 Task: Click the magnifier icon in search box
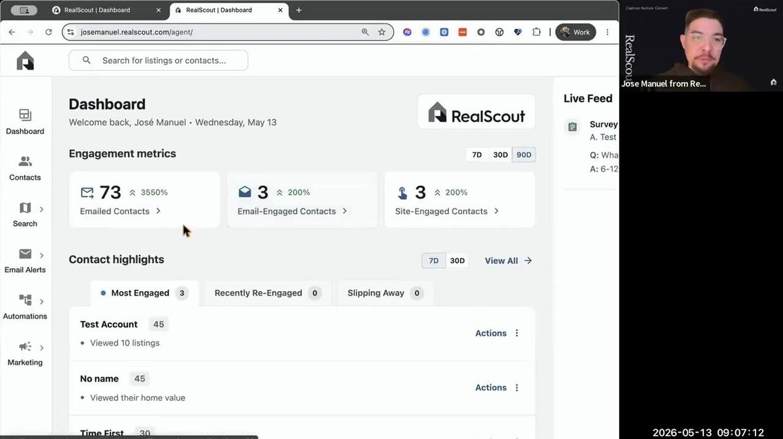tap(87, 61)
